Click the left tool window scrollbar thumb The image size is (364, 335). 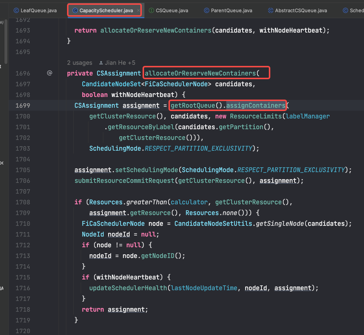click(x=6, y=41)
